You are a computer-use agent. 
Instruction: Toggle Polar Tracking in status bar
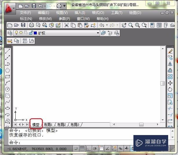(x=95, y=148)
